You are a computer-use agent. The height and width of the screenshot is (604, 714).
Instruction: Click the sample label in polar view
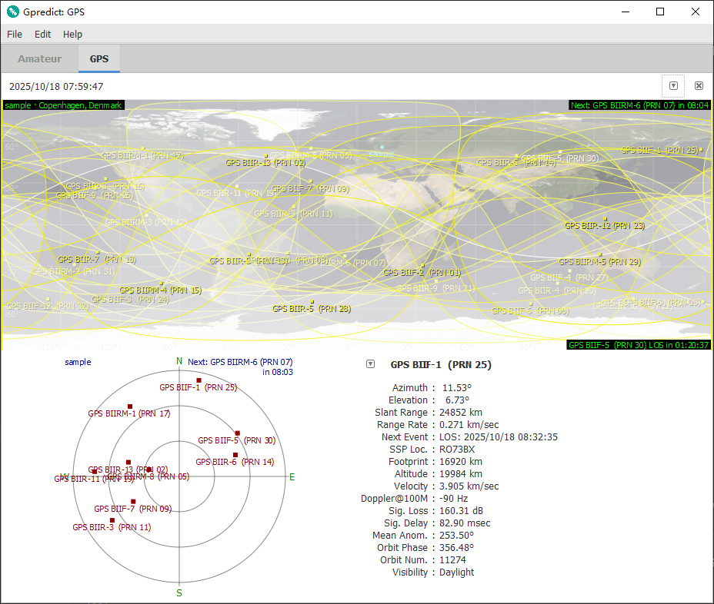tap(78, 362)
